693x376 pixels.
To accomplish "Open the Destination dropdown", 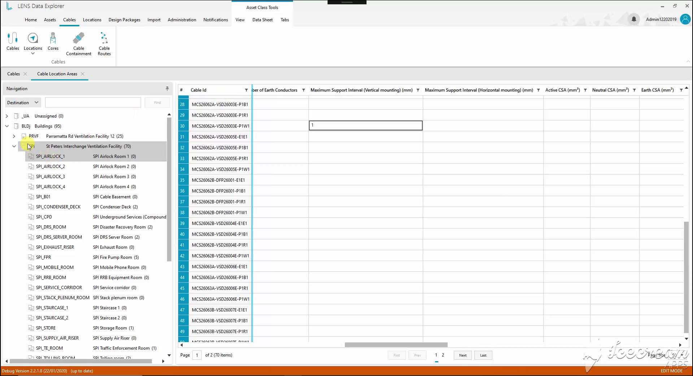I will (23, 102).
